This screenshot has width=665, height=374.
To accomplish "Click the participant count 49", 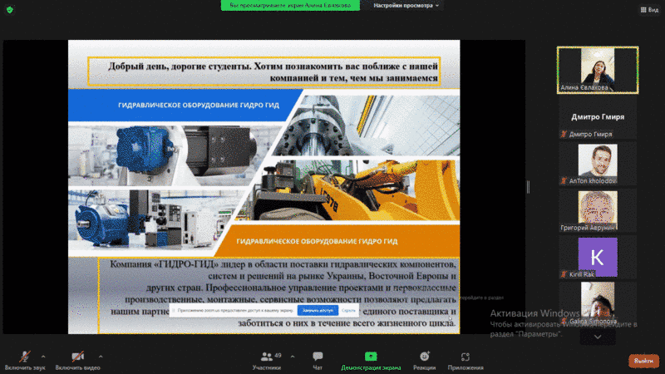I will (278, 356).
